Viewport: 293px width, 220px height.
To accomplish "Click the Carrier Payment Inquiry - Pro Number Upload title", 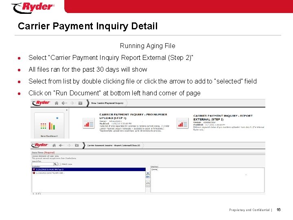I will pyautogui.click(x=133, y=116).
